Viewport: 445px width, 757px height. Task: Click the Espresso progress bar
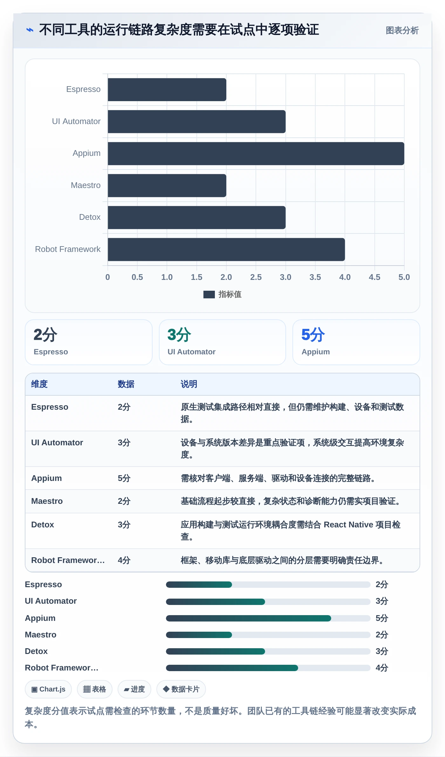268,585
